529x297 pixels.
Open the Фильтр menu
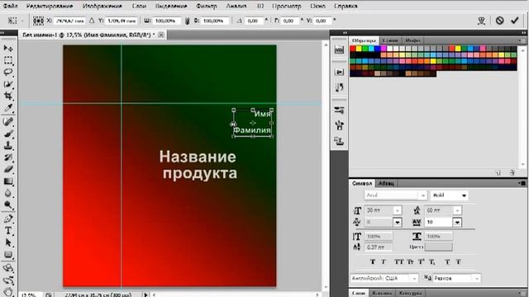pos(207,6)
